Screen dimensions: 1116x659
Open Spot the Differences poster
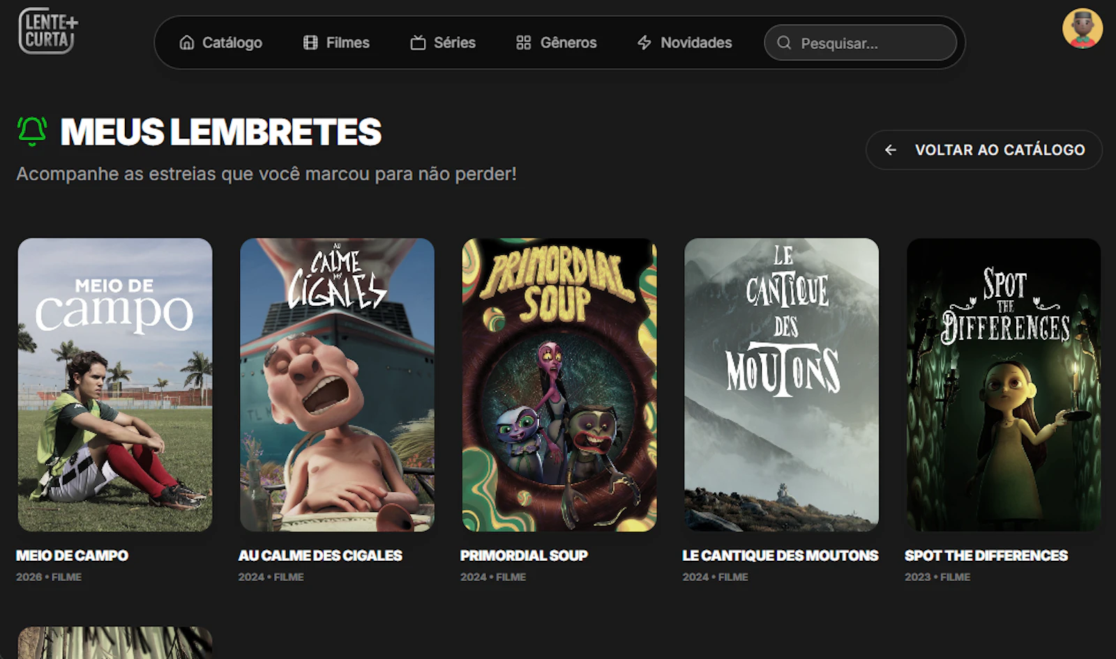click(1004, 385)
